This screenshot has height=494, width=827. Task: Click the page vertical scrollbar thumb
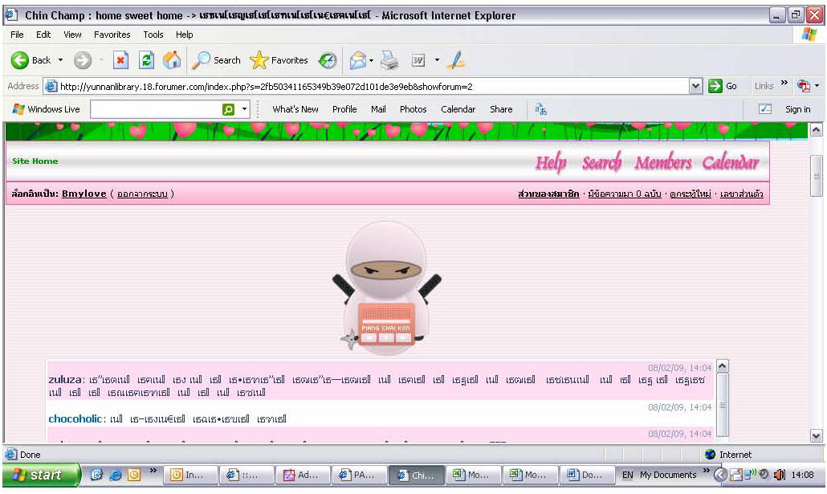pyautogui.click(x=816, y=175)
